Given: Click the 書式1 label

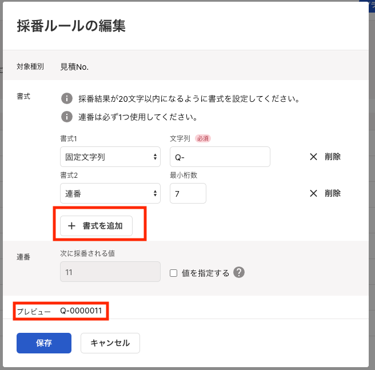Looking at the screenshot, I should 69,138.
